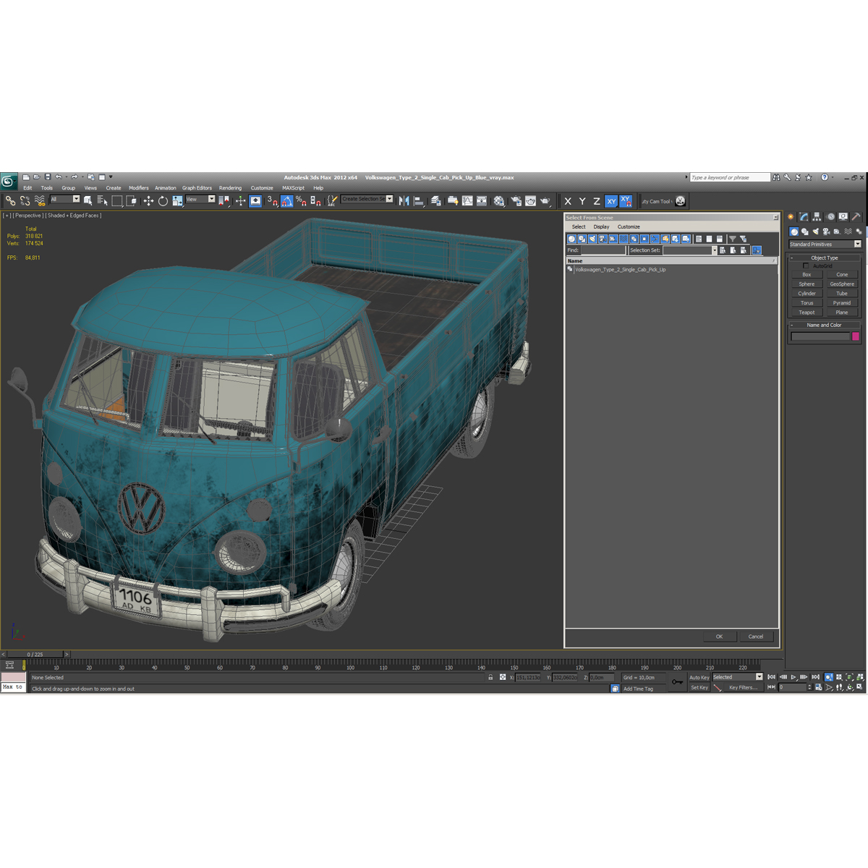Image resolution: width=868 pixels, height=868 pixels.
Task: Toggle the 3D Snaps button
Action: coord(272,201)
